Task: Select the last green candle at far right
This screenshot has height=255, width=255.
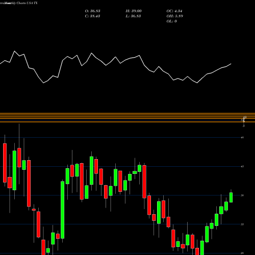Action: coord(231,197)
